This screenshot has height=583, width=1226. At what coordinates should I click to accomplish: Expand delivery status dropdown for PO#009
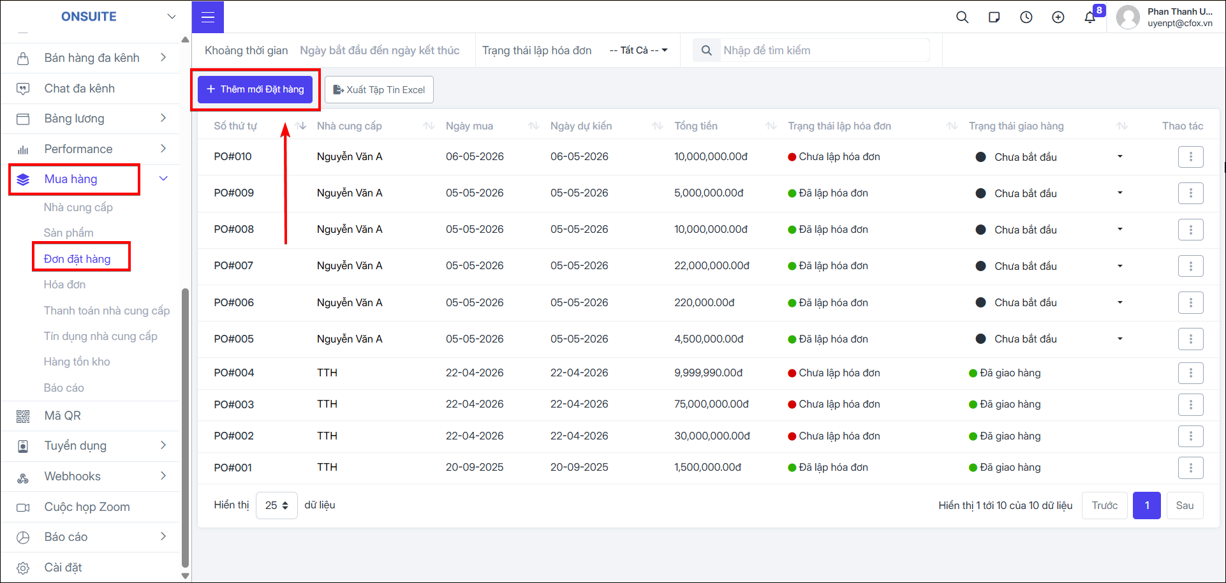[x=1119, y=193]
